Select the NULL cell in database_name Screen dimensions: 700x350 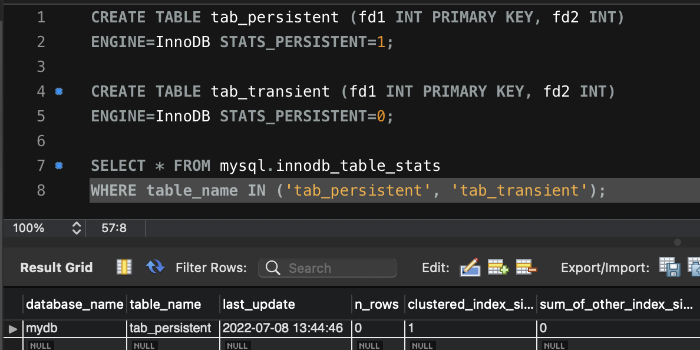pos(41,345)
